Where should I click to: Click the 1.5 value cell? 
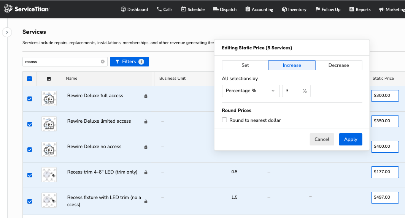(x=234, y=197)
